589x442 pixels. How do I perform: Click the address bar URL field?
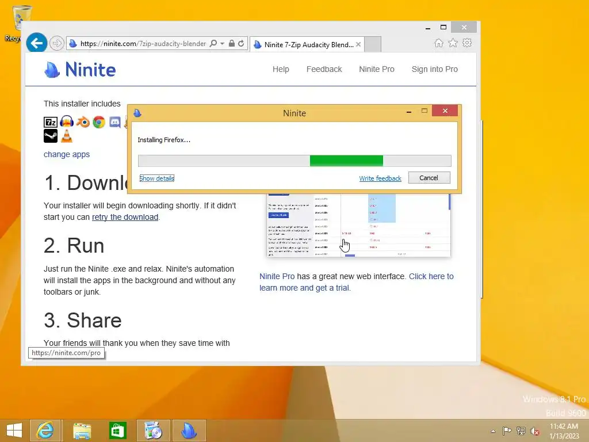[x=143, y=44]
